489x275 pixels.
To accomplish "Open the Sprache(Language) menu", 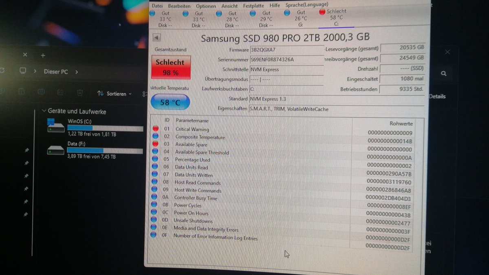I will tap(306, 5).
